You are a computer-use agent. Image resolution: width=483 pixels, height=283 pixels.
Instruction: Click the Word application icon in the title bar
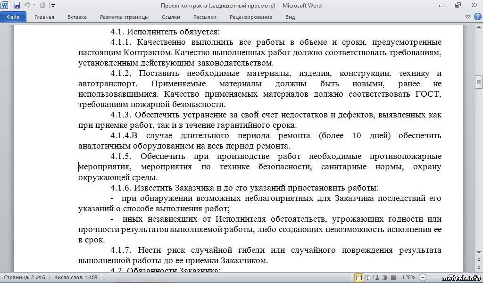(5, 6)
